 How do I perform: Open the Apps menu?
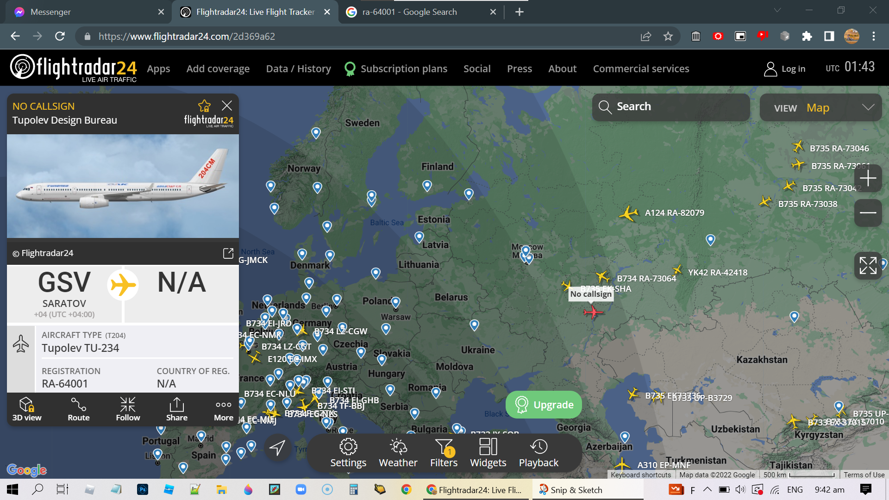pos(158,69)
